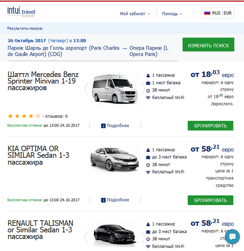This screenshot has width=244, height=251.
Task: Click the star rating of Mercedes Sprinter
Action: (24, 116)
